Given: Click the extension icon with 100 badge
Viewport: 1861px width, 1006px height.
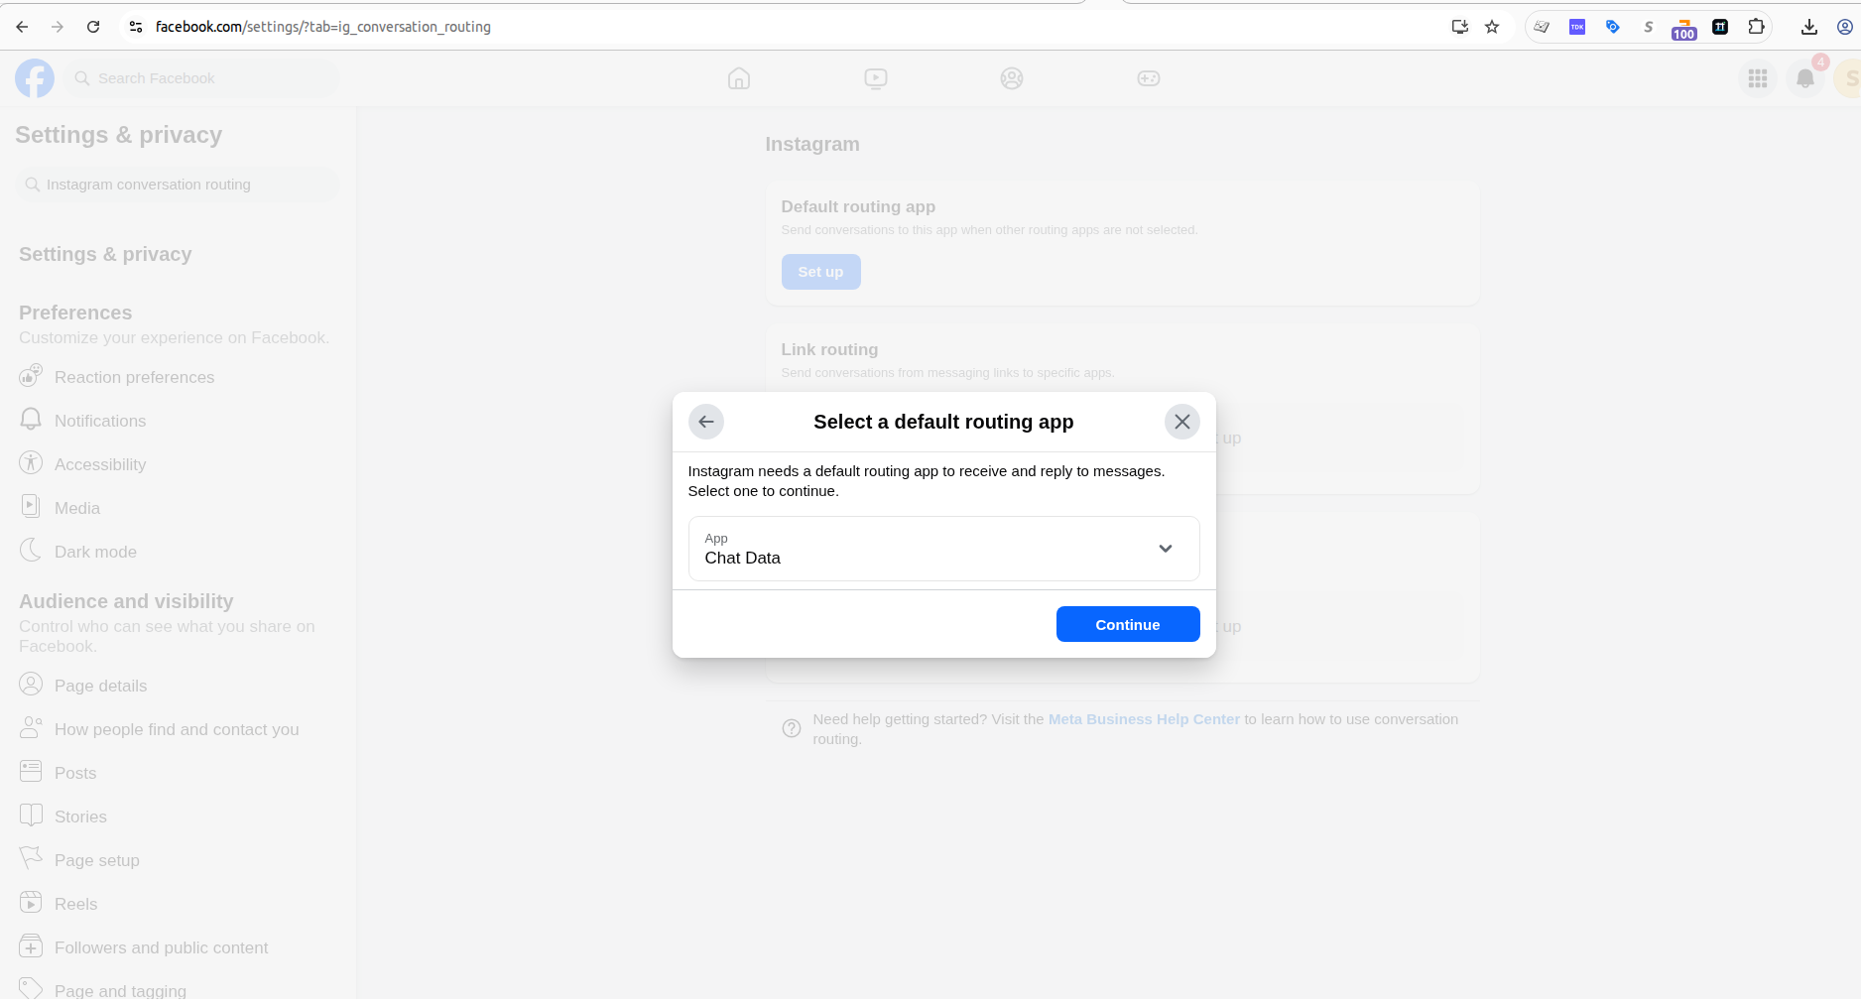Looking at the screenshot, I should [1684, 28].
